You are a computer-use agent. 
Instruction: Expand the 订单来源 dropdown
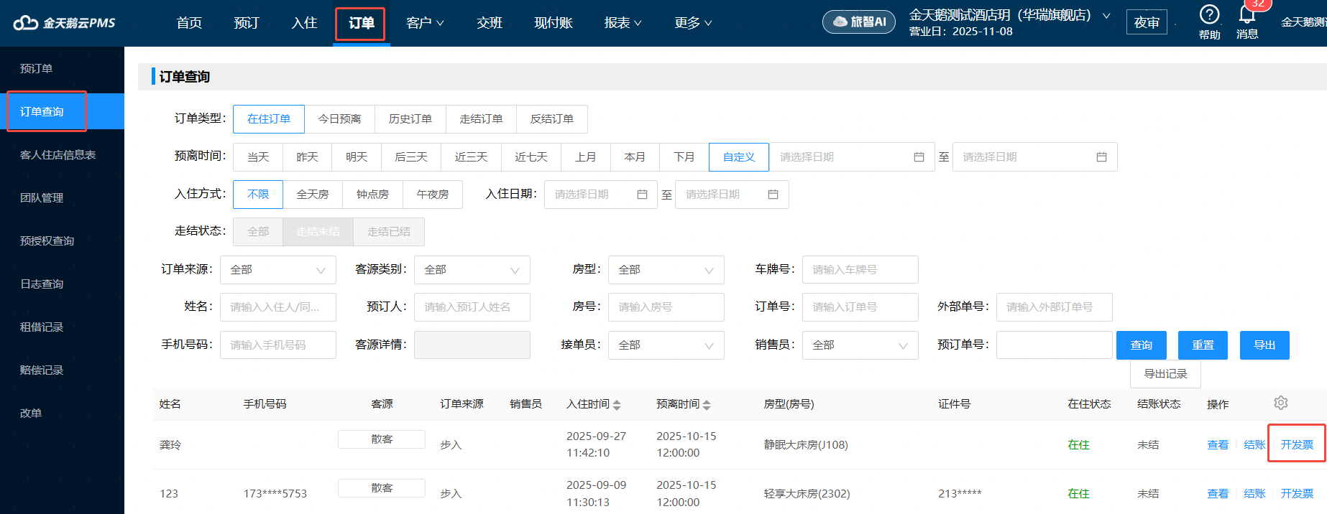click(277, 270)
